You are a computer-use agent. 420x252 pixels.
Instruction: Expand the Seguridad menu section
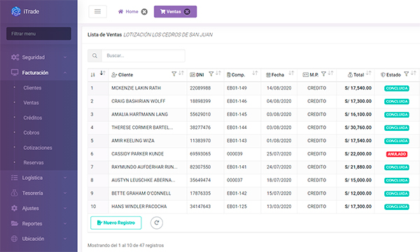pos(38,57)
